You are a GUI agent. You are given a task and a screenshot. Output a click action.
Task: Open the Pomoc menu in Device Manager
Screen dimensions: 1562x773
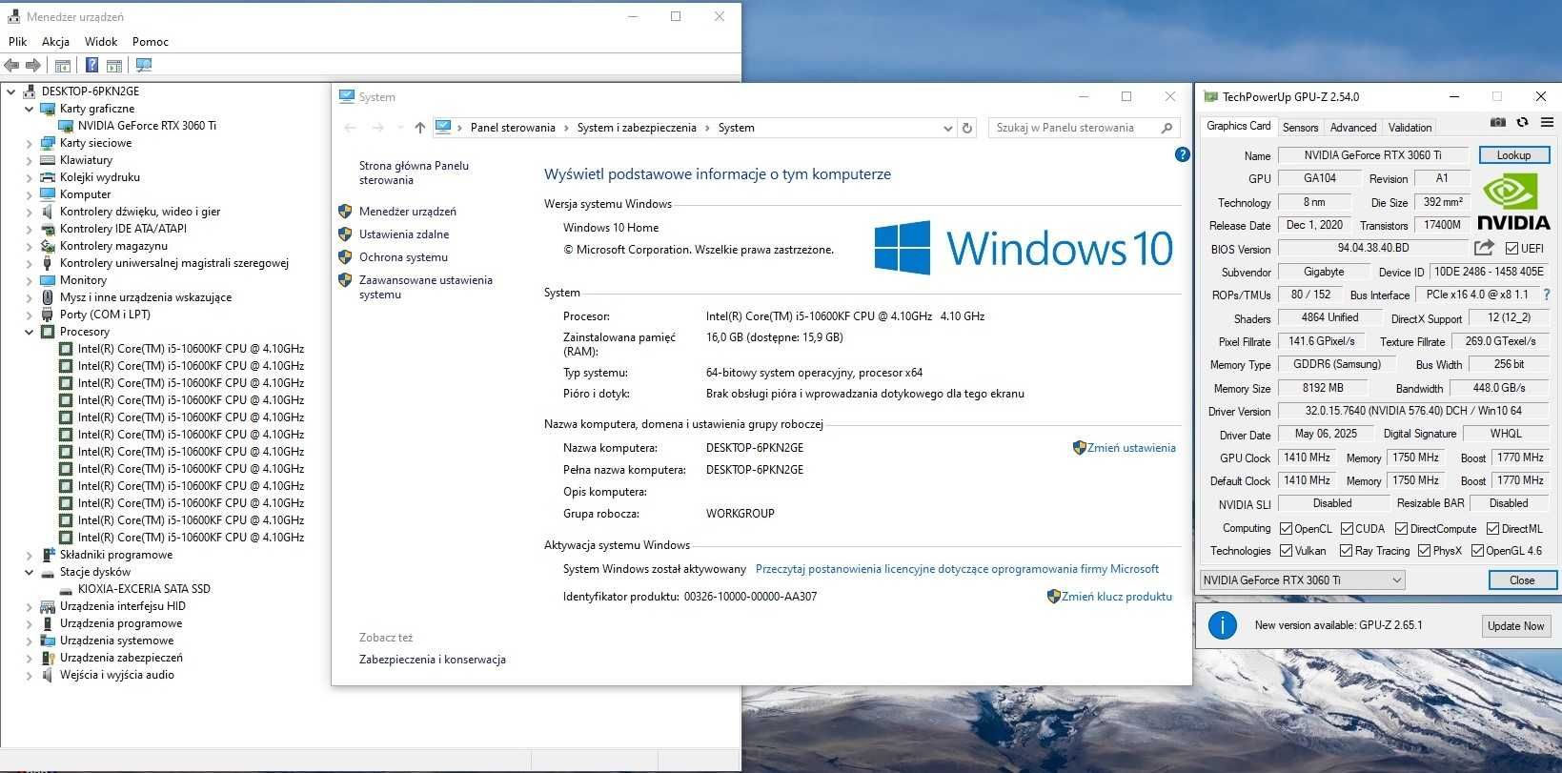[151, 42]
